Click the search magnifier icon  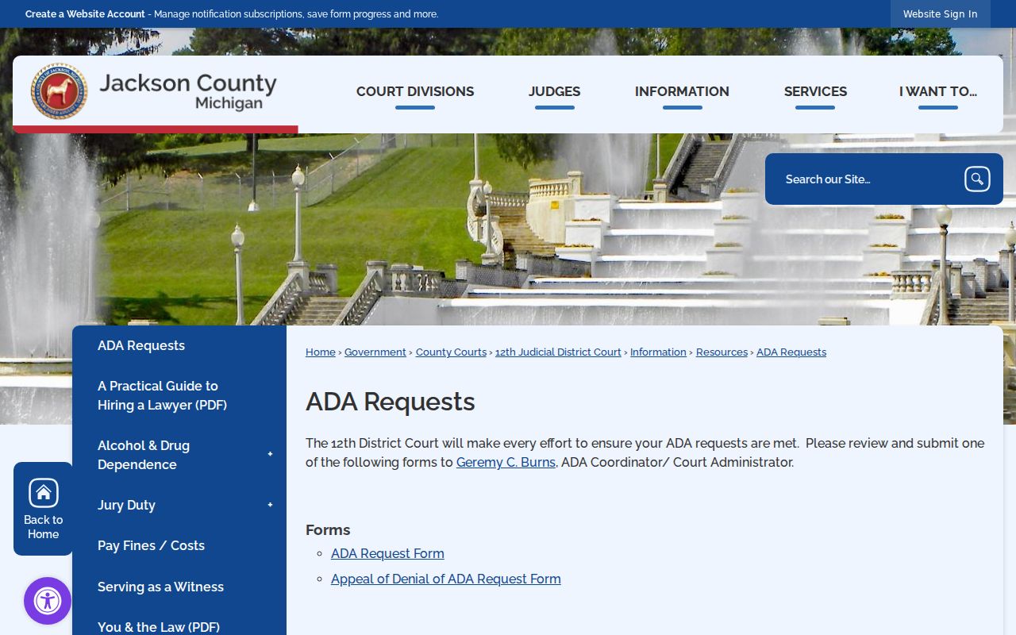pyautogui.click(x=977, y=179)
